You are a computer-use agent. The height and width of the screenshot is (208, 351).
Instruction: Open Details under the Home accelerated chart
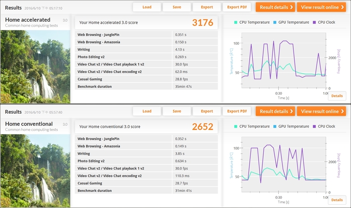tap(337, 96)
